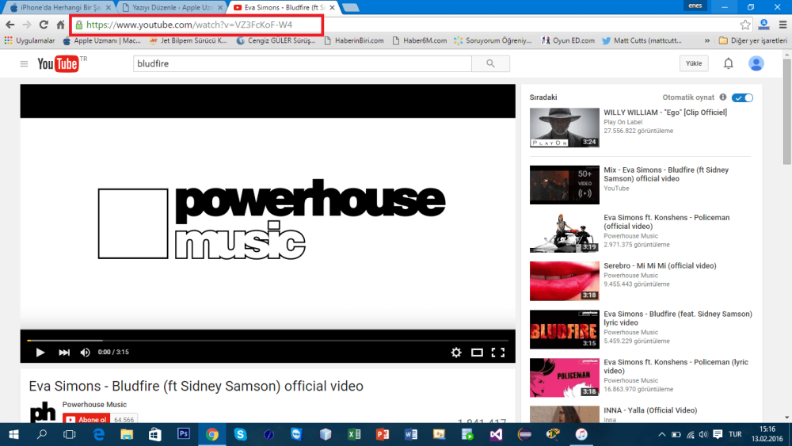The image size is (792, 446).
Task: Switch to iPhone'da Herhangi Bir tab
Action: pyautogui.click(x=59, y=8)
